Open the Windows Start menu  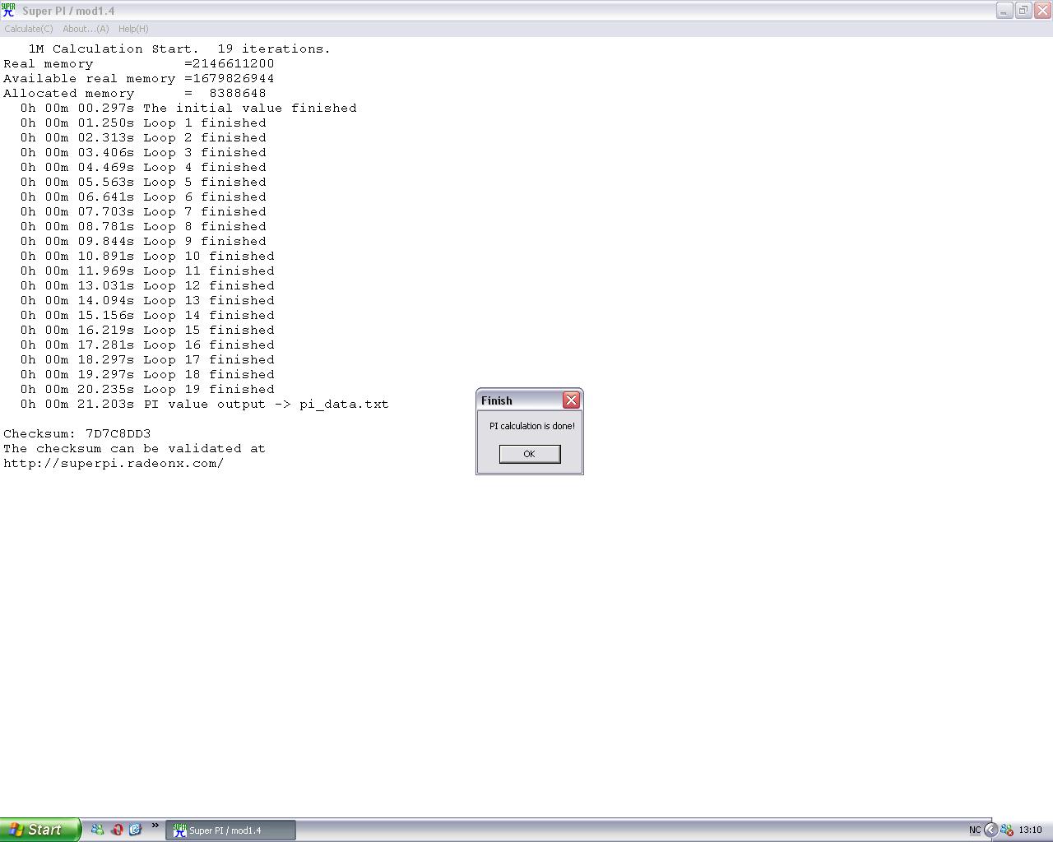coord(40,830)
